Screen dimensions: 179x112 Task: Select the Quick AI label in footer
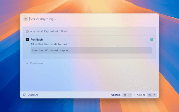click(33, 95)
